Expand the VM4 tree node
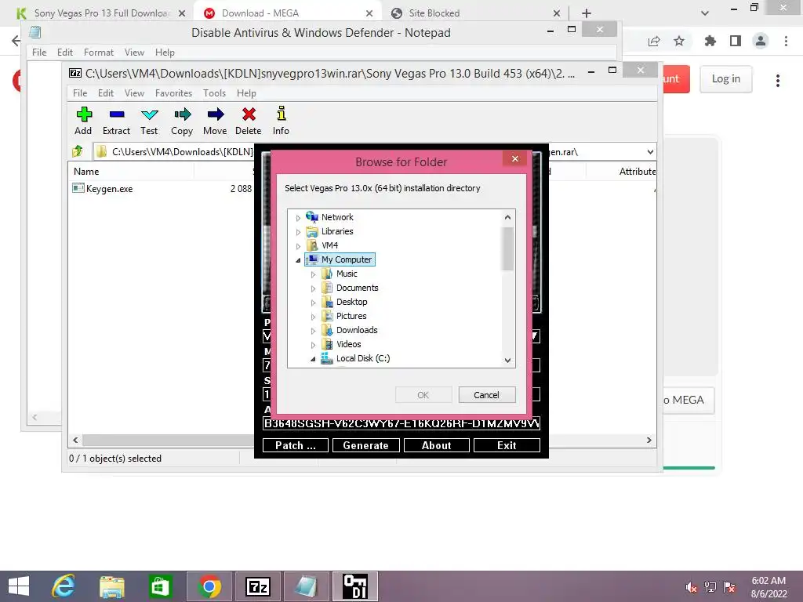The image size is (803, 602). 298,246
